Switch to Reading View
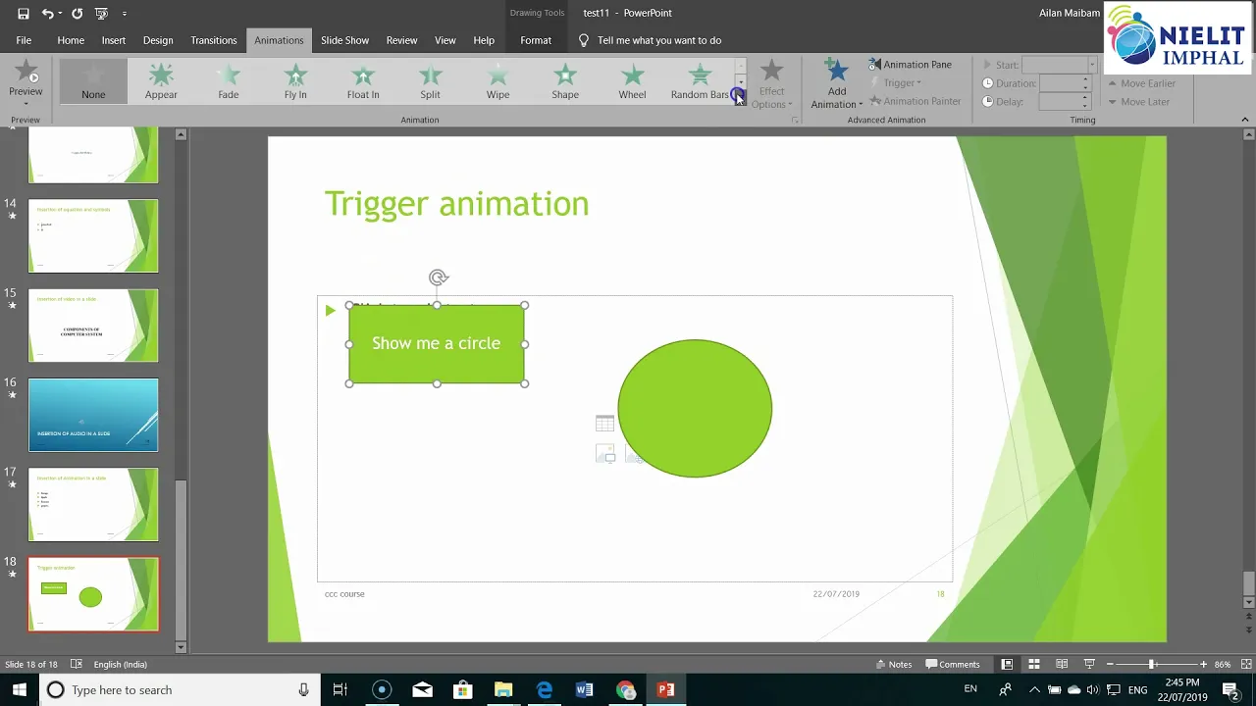Screen dimensions: 1256x706 coord(1062,664)
